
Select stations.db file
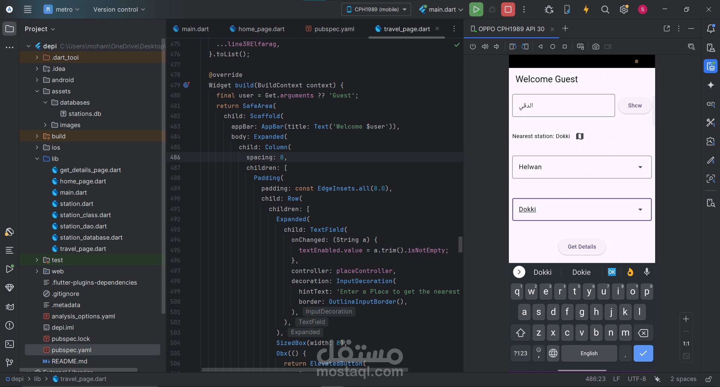[85, 114]
